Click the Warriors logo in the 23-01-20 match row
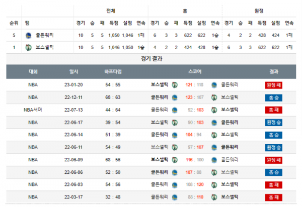This screenshot has width=302, height=207. point(214,85)
